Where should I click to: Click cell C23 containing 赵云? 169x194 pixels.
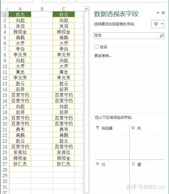(x=63, y=141)
